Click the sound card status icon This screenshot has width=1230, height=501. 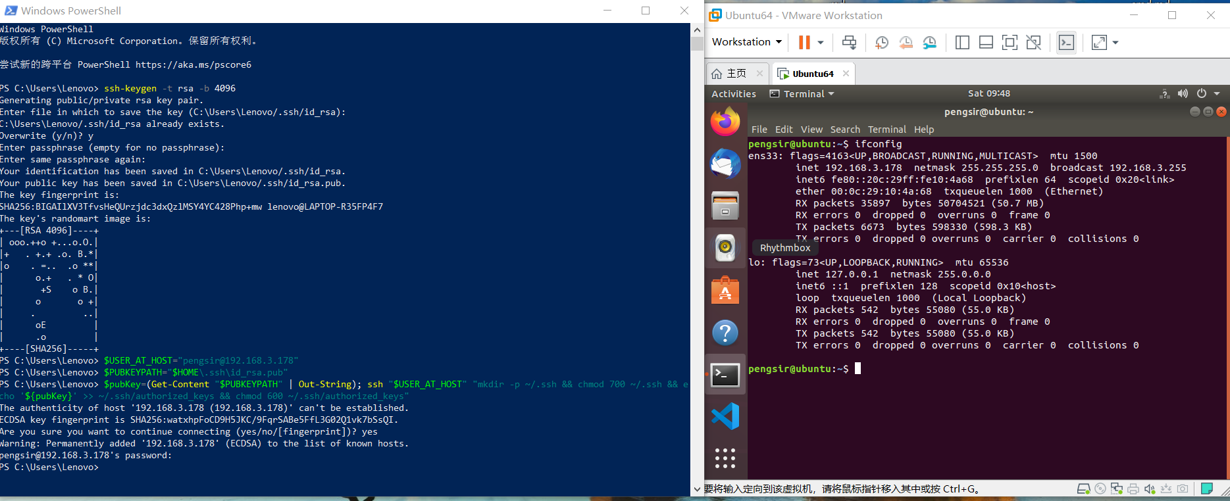click(1150, 489)
